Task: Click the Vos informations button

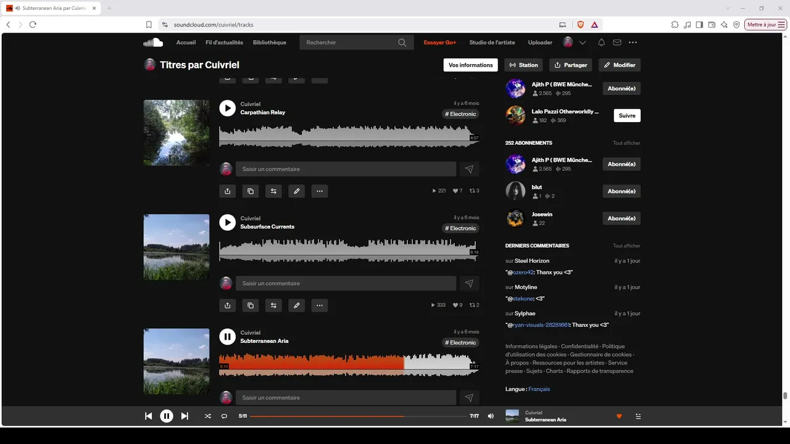Action: pyautogui.click(x=470, y=65)
